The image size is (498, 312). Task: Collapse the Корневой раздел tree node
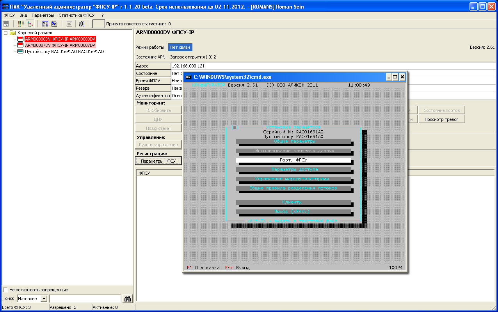click(x=5, y=33)
